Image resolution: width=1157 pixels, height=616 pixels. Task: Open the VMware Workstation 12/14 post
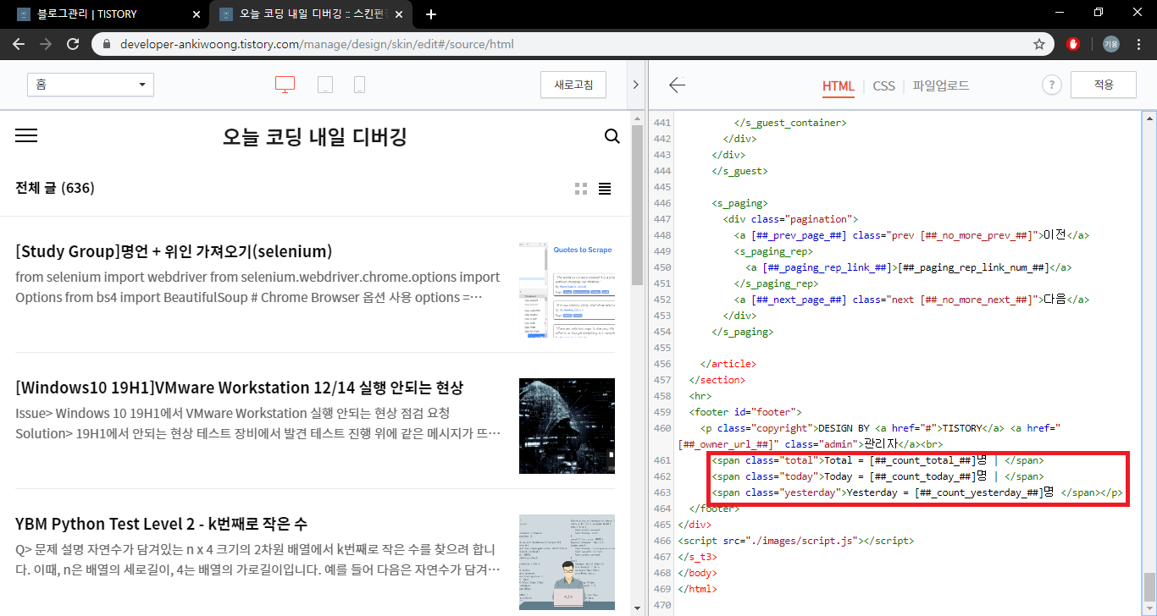pyautogui.click(x=240, y=388)
